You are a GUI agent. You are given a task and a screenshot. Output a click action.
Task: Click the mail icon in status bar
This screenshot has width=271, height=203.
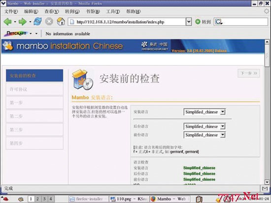point(265,189)
